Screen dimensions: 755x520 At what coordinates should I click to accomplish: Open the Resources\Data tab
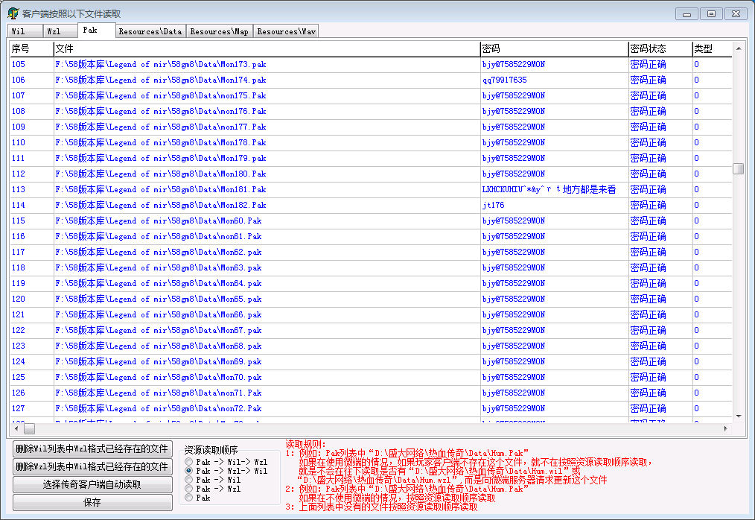150,31
